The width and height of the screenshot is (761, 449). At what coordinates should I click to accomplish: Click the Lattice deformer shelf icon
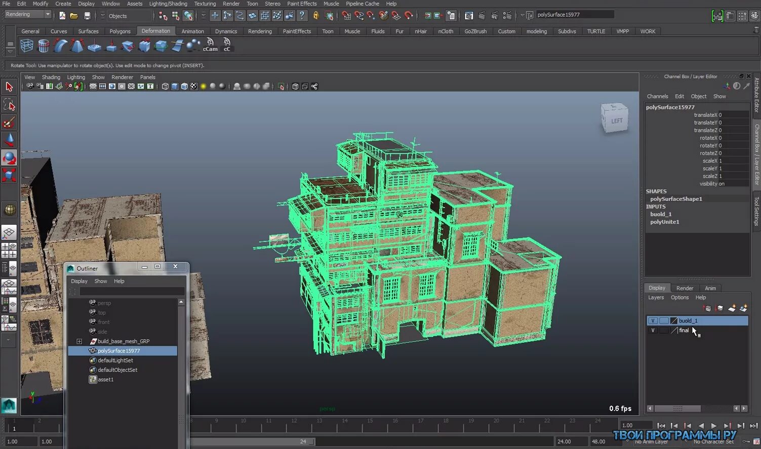tap(27, 46)
